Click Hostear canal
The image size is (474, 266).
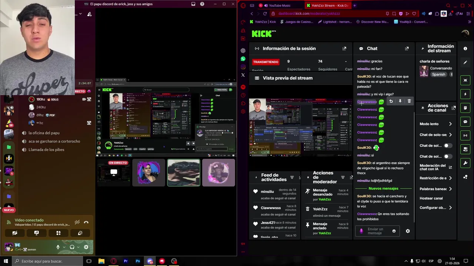(x=431, y=198)
